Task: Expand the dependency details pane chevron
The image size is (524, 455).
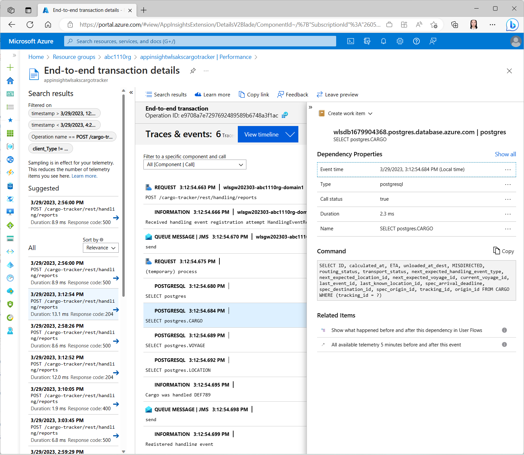Action: (x=310, y=107)
